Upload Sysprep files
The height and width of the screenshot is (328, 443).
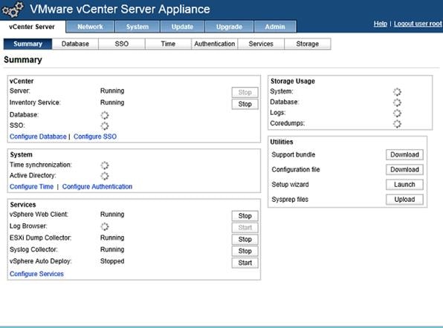point(404,200)
